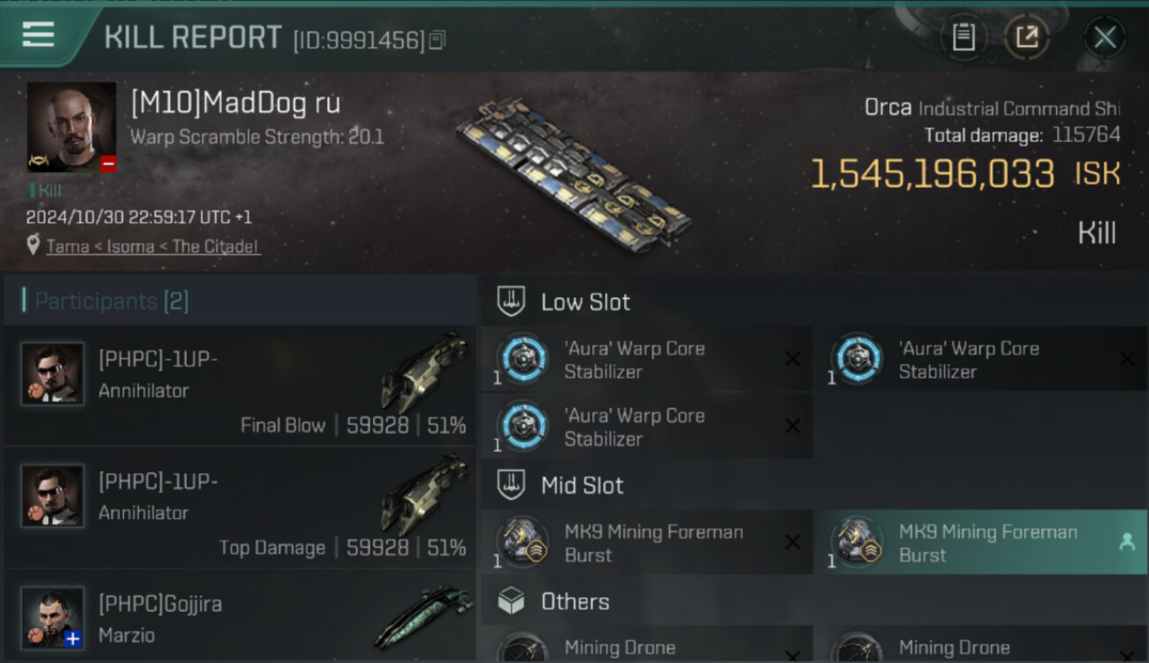Open the clipboard icon in the header
Image resolution: width=1149 pixels, height=663 pixels.
963,37
